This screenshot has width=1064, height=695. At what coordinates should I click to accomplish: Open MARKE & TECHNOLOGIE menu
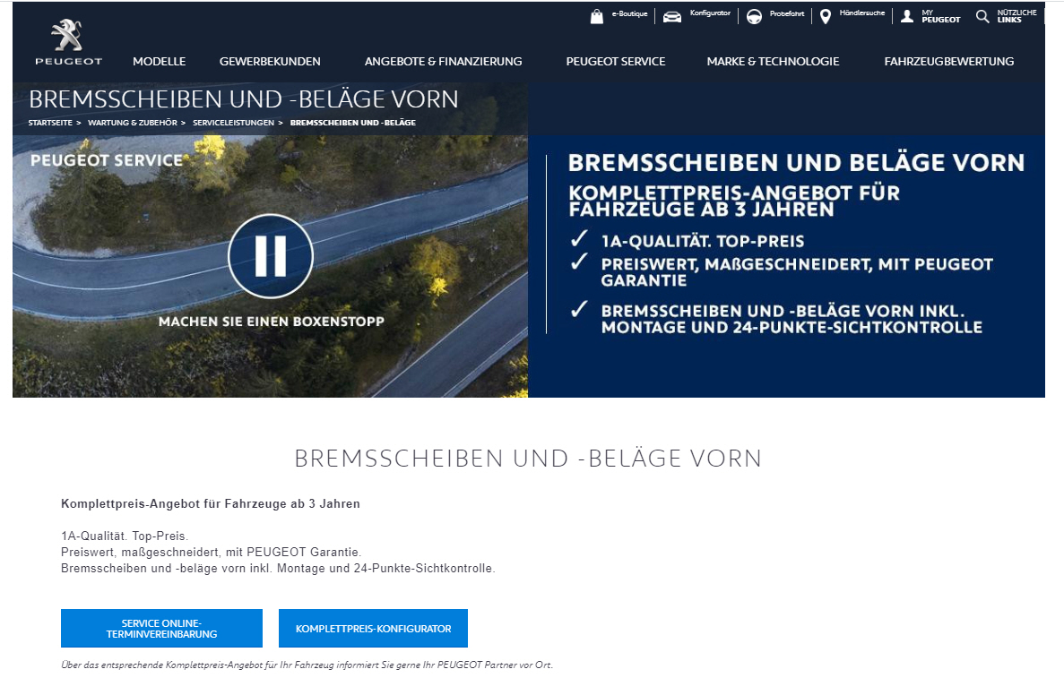coord(773,62)
